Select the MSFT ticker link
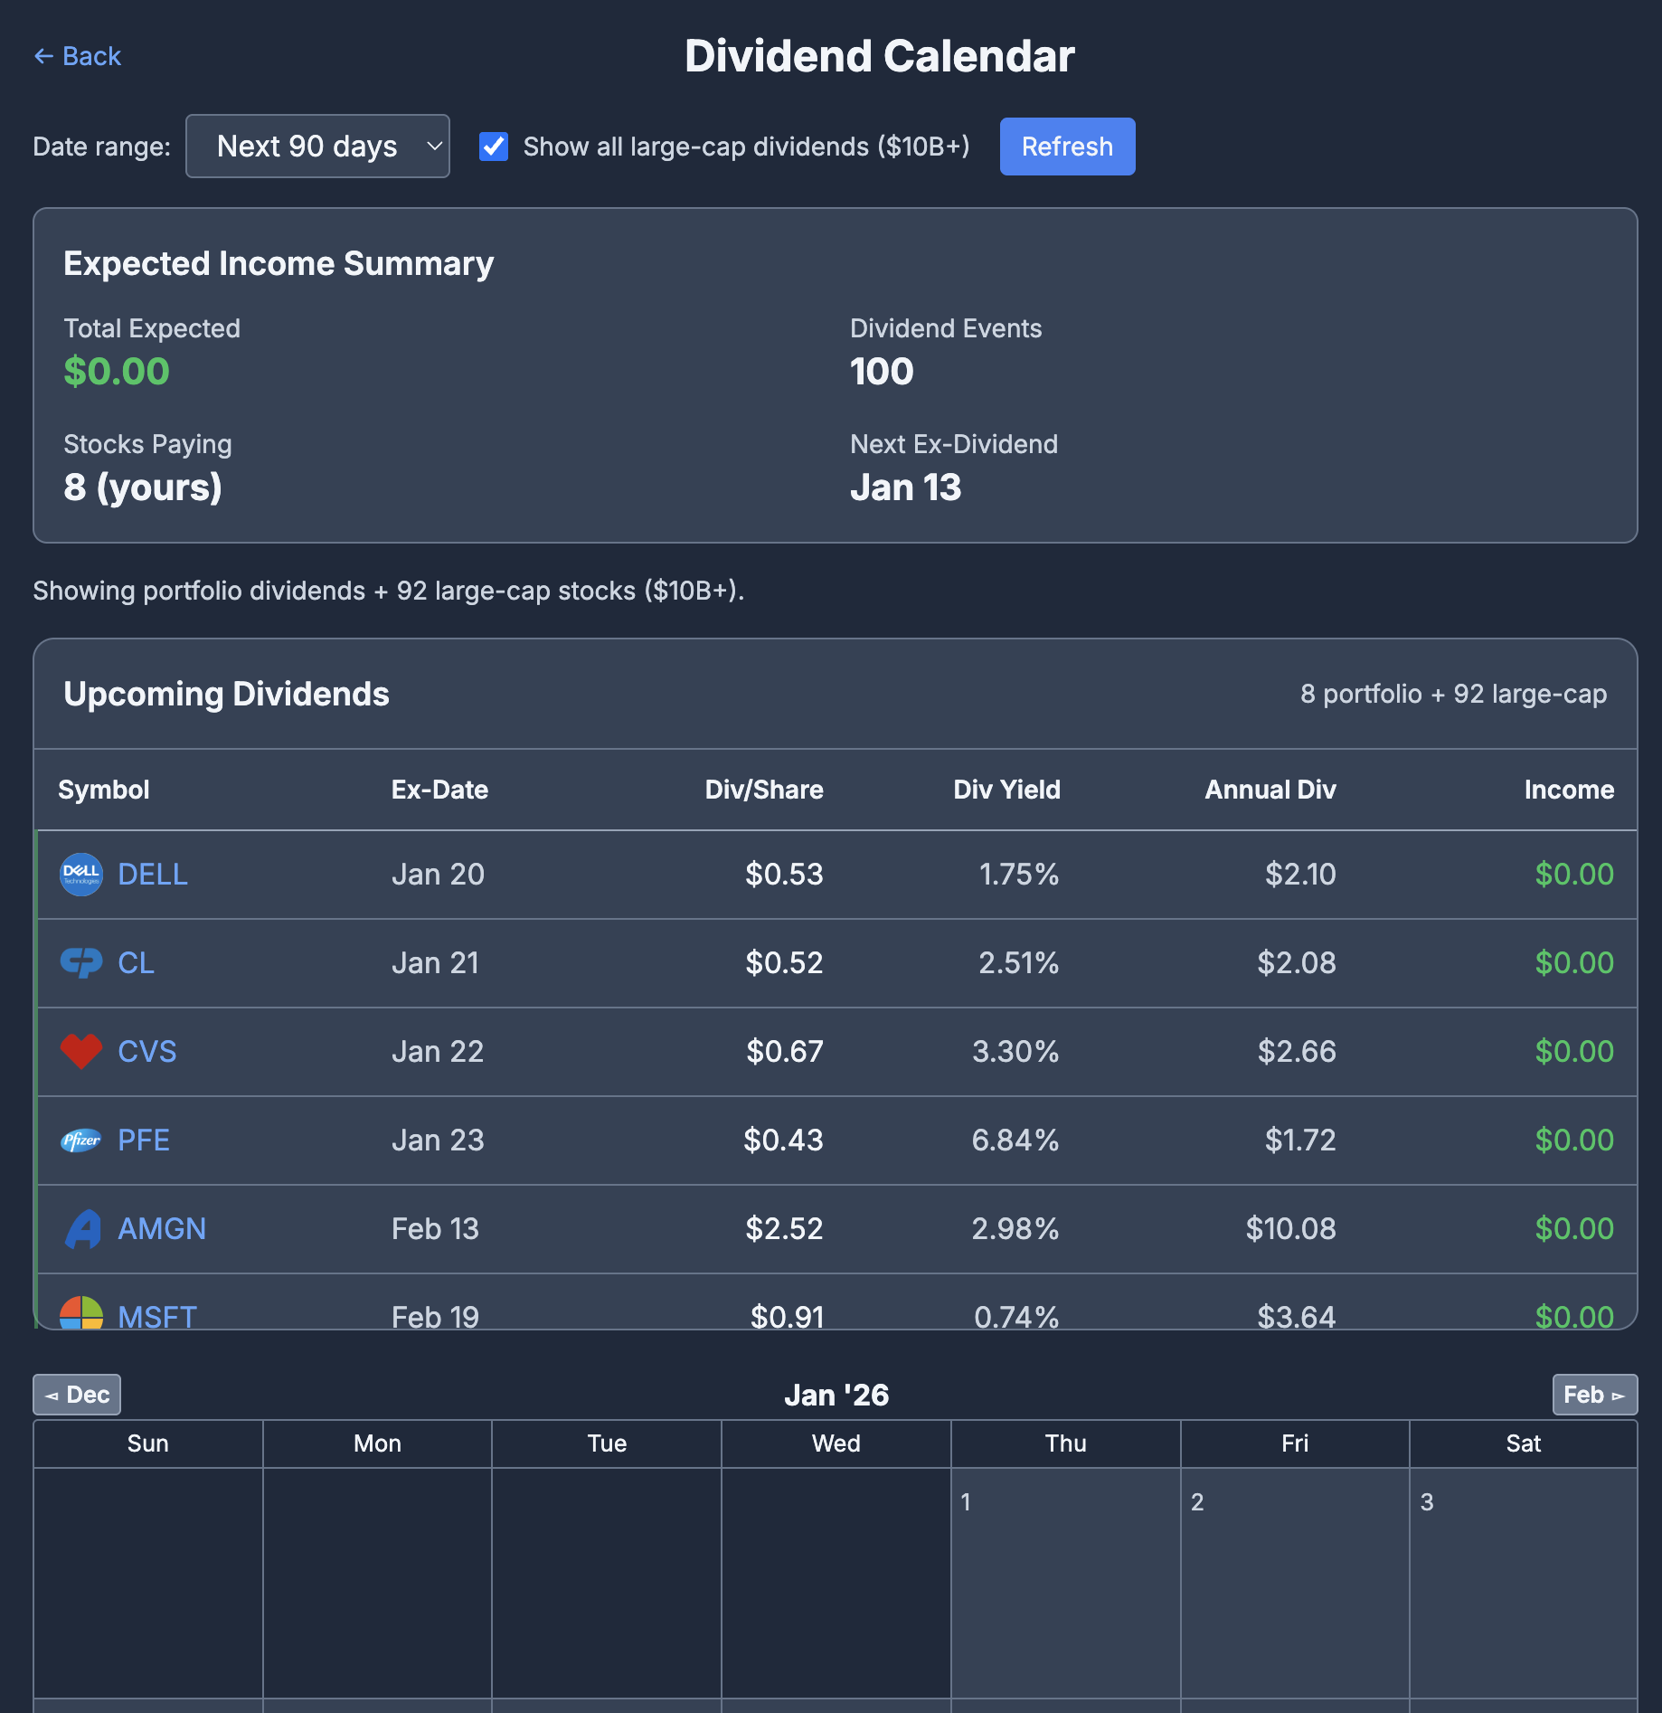Image resolution: width=1662 pixels, height=1713 pixels. pos(156,1315)
